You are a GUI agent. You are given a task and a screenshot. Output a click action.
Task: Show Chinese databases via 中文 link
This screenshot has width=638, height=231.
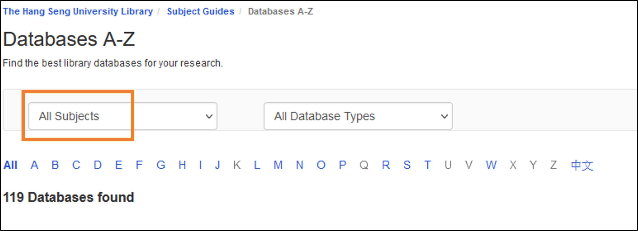pos(582,165)
